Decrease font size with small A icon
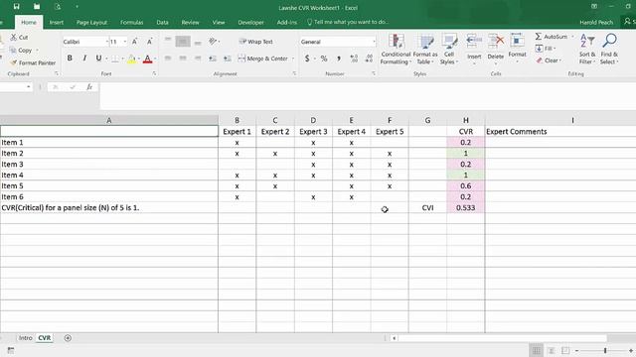636x357 pixels. [x=150, y=42]
